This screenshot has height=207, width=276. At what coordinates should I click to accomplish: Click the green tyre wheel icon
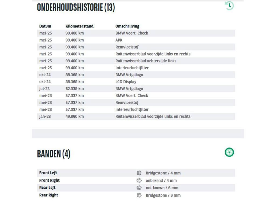[x=229, y=152]
